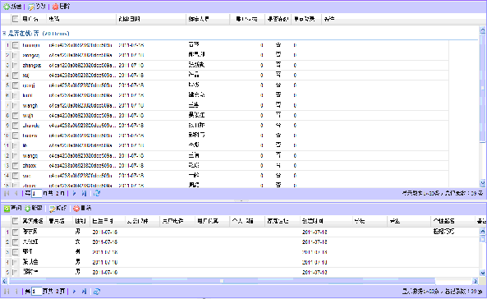Click page number field in lower grid pager

pyautogui.click(x=36, y=292)
